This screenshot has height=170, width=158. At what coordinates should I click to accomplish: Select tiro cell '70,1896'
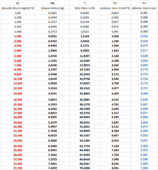[85, 168]
